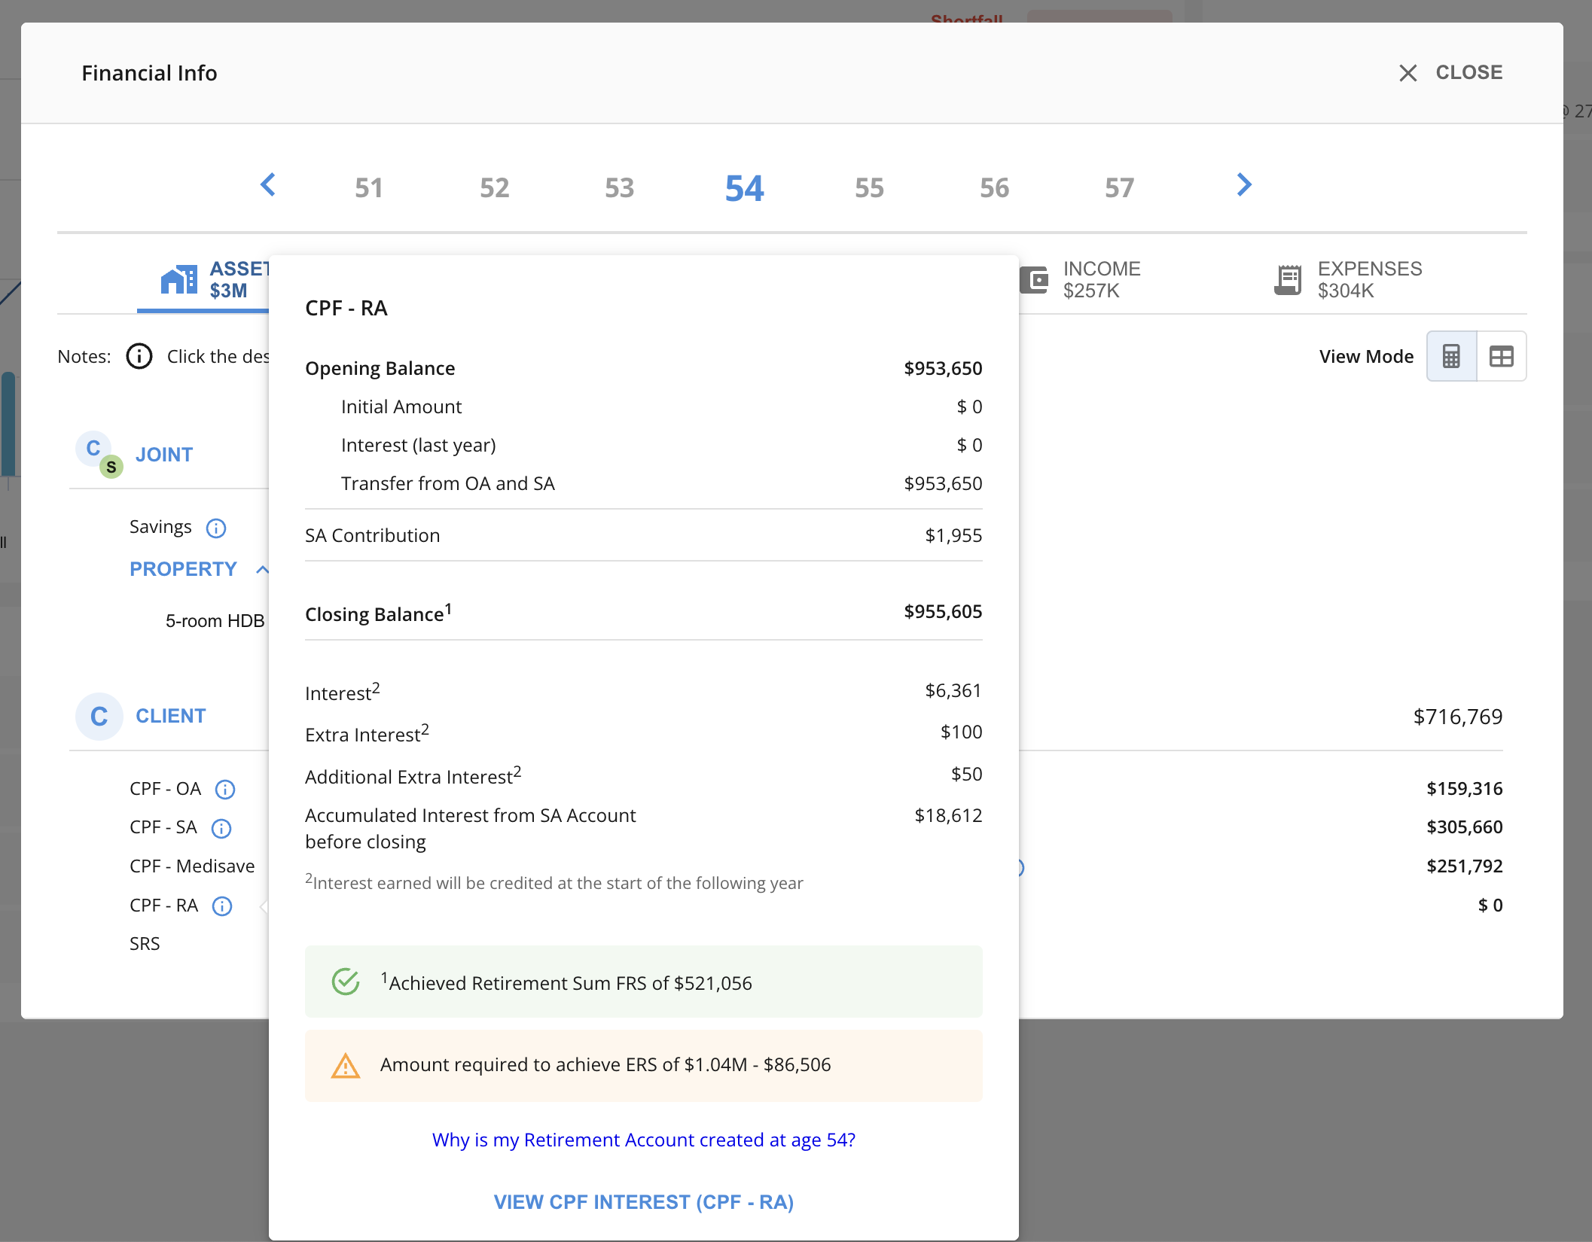
Task: Click the Income wallet icon
Action: click(1035, 280)
